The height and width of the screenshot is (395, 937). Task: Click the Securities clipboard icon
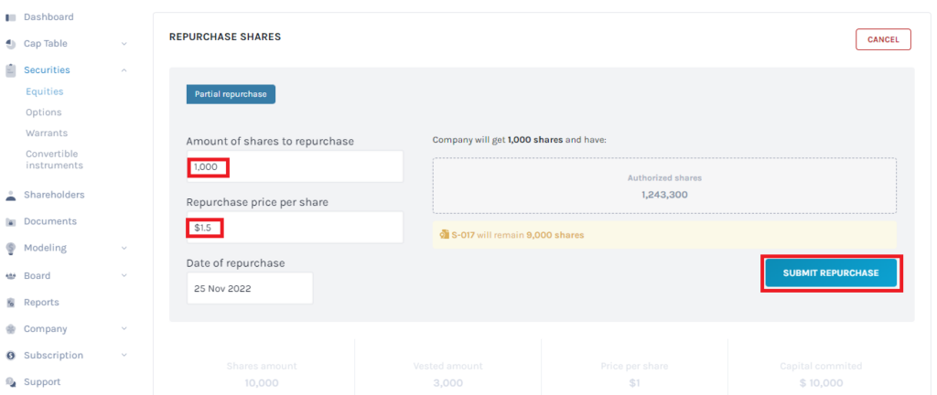coord(11,70)
